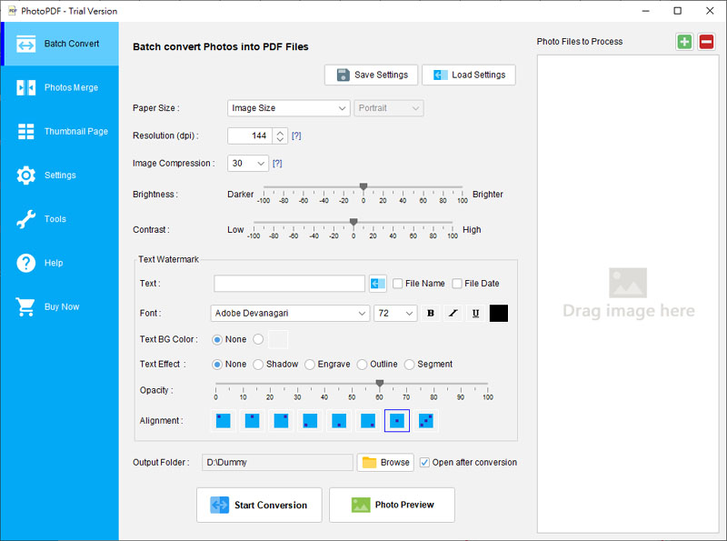Decrease resolution with down arrow
Image resolution: width=727 pixels, height=541 pixels.
(280, 140)
